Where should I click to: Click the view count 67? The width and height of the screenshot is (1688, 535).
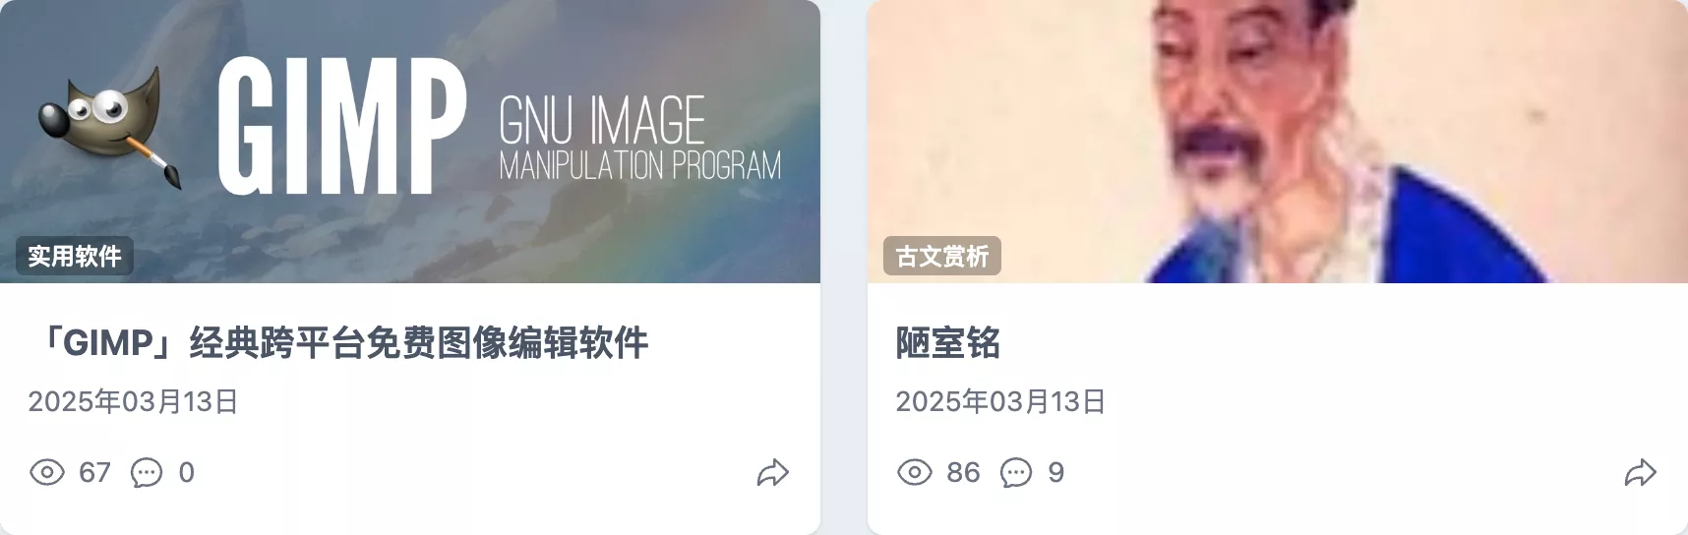[x=94, y=473]
